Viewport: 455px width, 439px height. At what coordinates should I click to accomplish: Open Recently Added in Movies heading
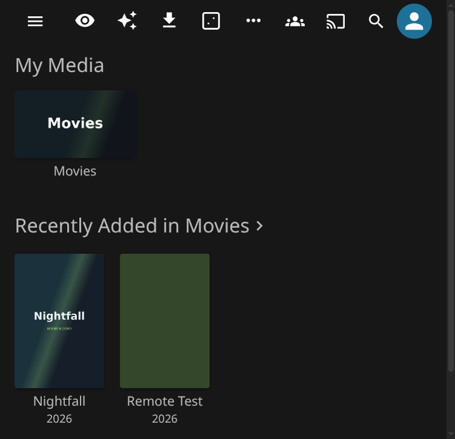click(133, 226)
